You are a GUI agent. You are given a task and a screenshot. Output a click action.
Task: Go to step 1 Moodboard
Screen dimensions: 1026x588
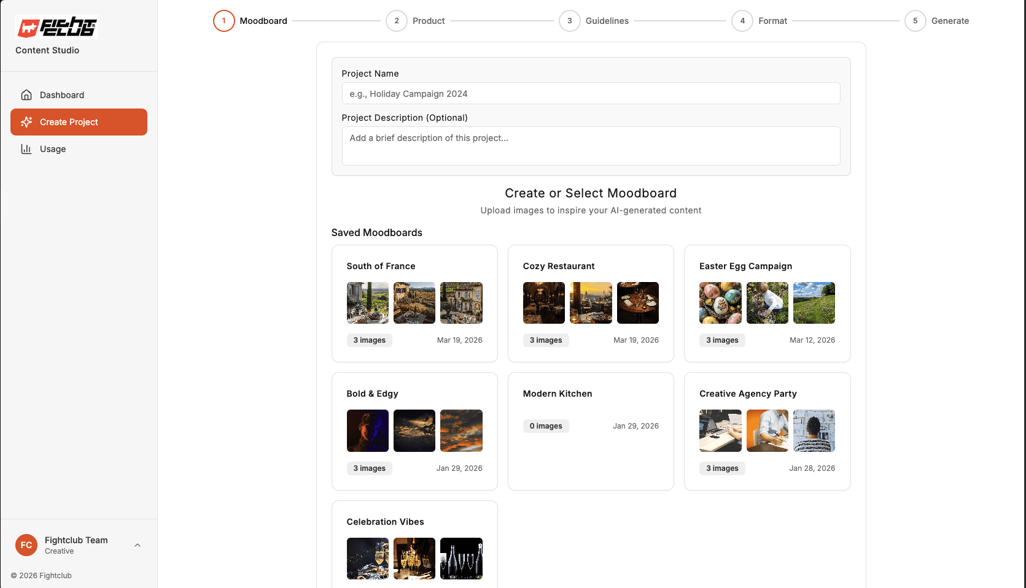click(251, 21)
